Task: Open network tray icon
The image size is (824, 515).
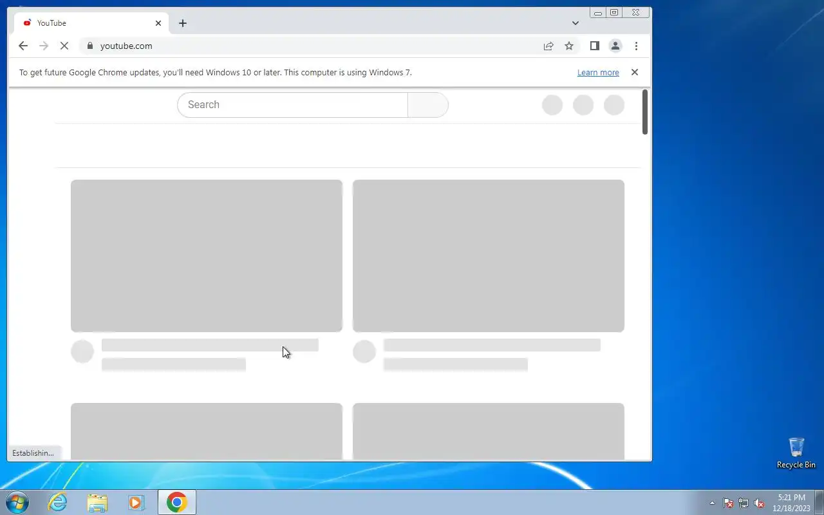Action: pos(744,503)
